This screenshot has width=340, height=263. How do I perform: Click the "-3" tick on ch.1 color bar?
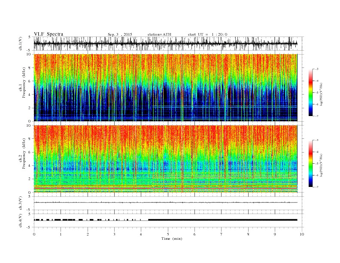coord(317,69)
